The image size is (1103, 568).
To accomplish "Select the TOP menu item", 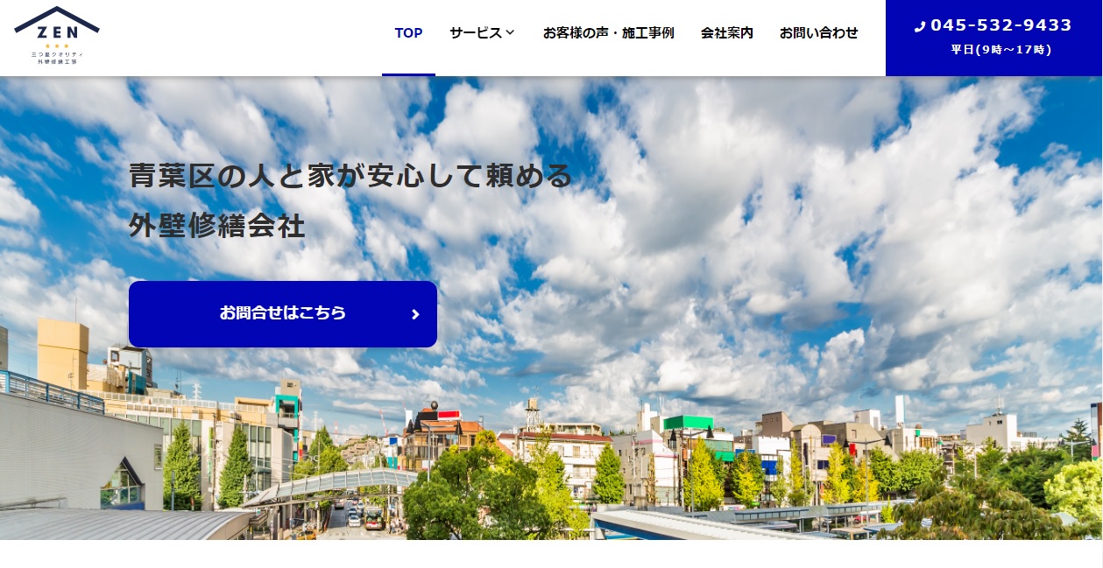I will [x=408, y=33].
